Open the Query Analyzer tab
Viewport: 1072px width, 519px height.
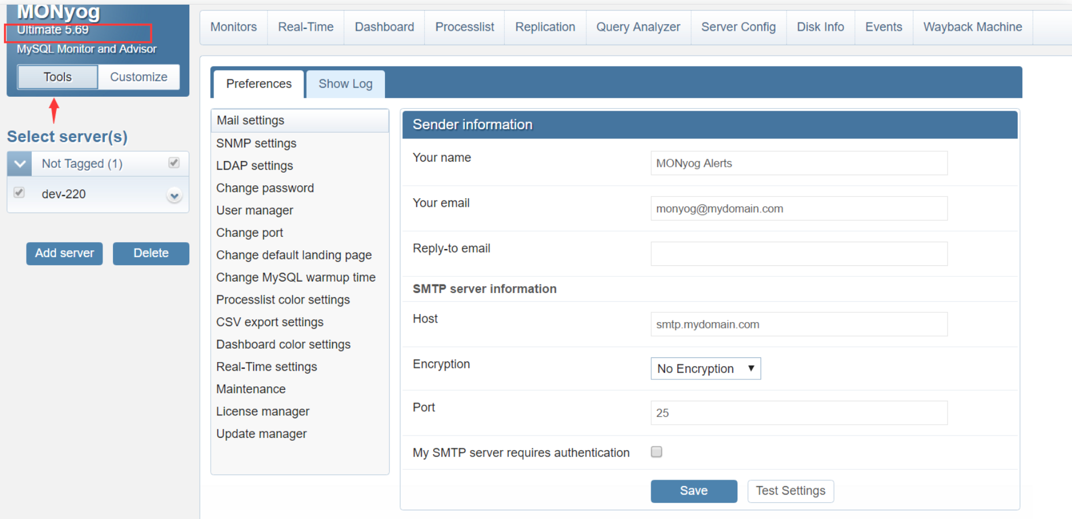638,27
